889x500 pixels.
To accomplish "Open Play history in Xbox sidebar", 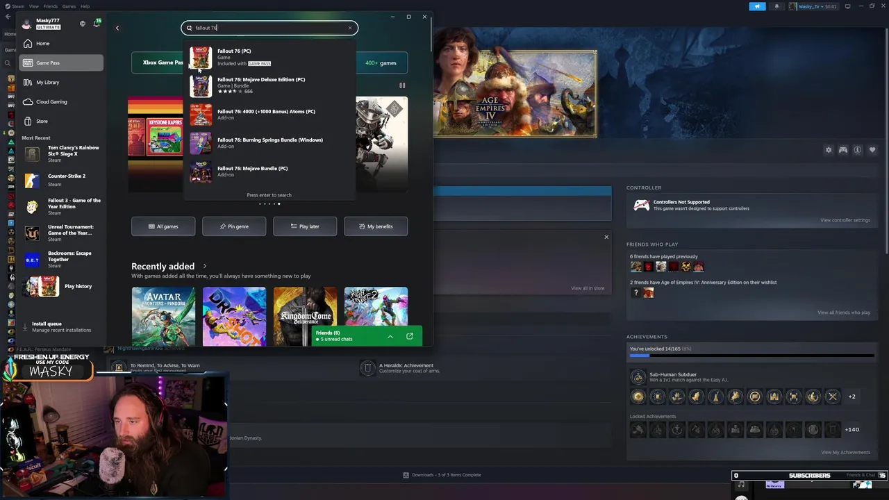I will [x=63, y=286].
